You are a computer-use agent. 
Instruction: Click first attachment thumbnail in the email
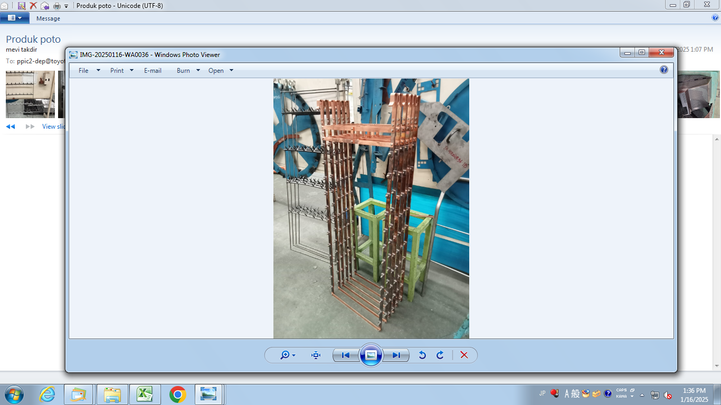point(31,94)
